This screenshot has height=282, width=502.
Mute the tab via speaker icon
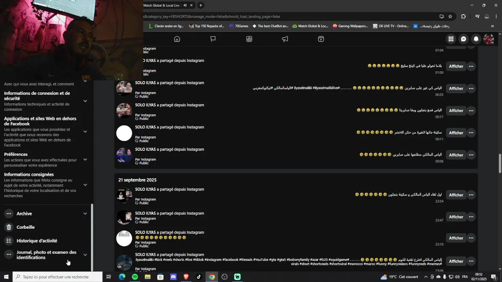pyautogui.click(x=185, y=5)
